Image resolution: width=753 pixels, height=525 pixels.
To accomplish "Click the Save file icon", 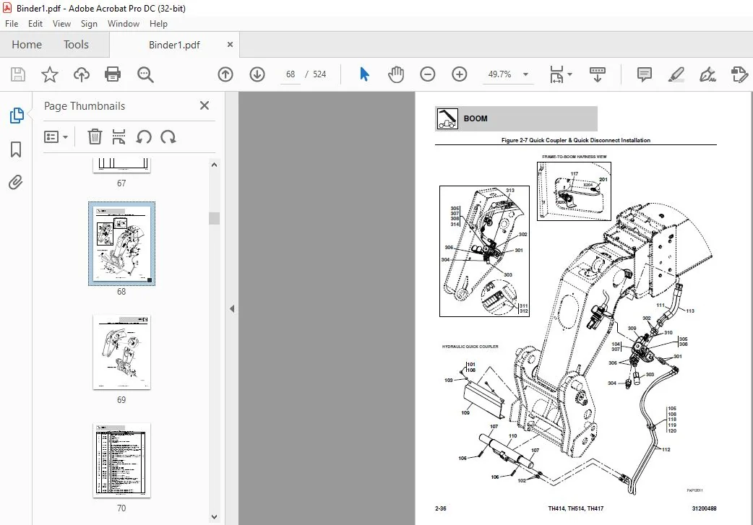I will tap(18, 74).
